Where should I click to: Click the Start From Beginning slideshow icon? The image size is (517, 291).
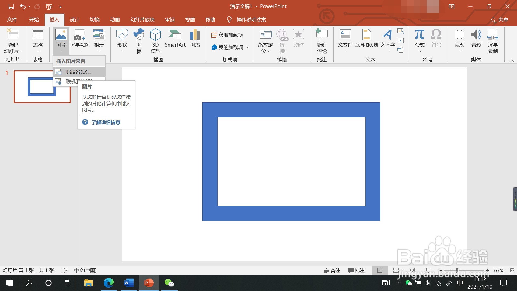point(49,6)
